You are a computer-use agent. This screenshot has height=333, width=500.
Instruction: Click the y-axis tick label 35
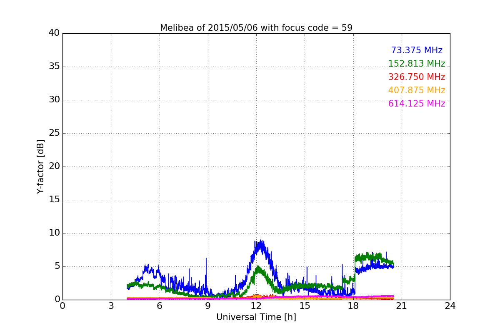54,67
